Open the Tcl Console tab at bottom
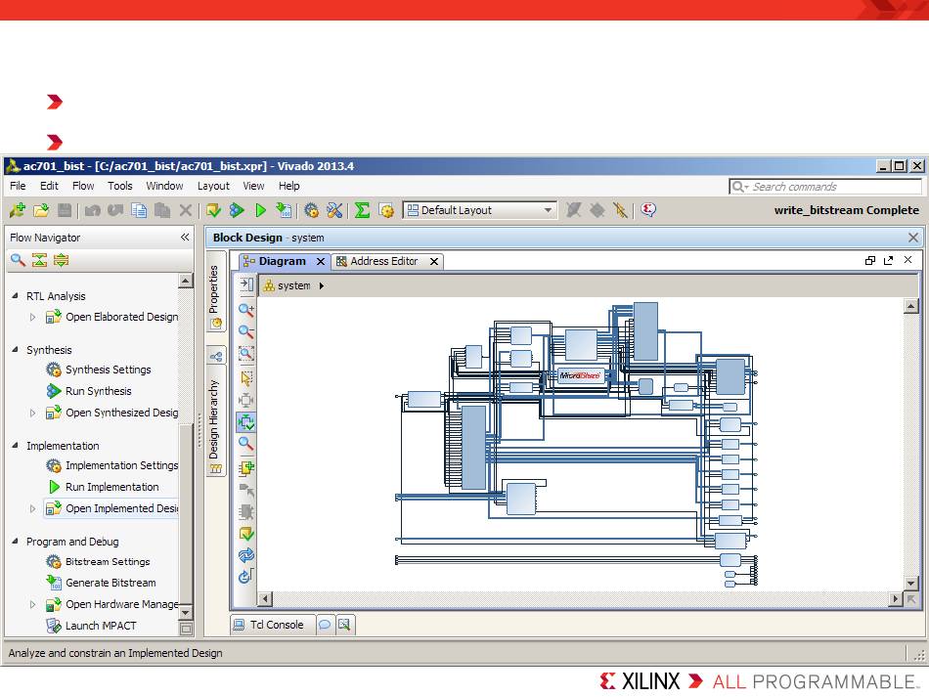The width and height of the screenshot is (929, 697). click(x=269, y=625)
